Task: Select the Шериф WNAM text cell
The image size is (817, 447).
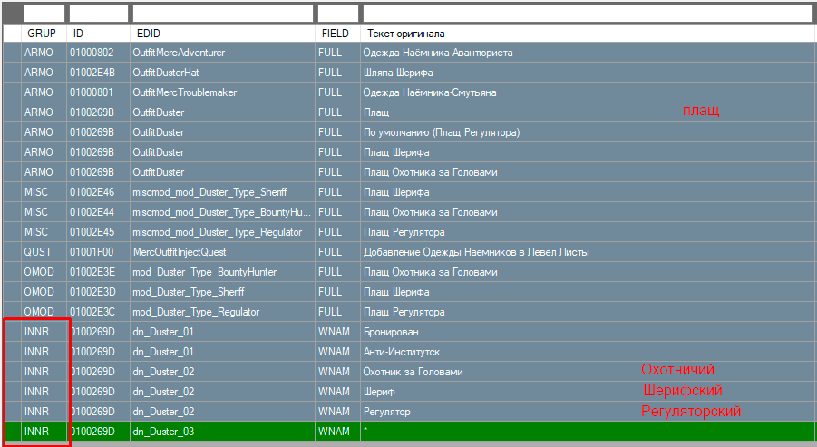Action: 588,392
